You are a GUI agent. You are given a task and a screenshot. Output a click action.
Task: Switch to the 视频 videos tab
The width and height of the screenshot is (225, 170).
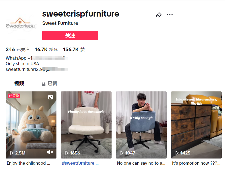tap(19, 83)
